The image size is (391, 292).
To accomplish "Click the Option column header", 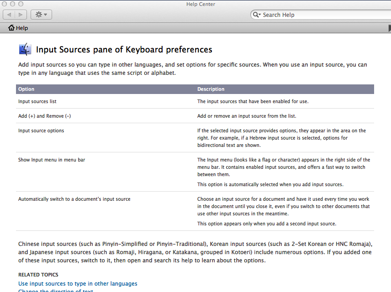I will coord(26,89).
